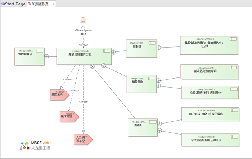This screenshot has height=159, width=252.
Task: Click the Start Page tab icon
Action: 3,4
